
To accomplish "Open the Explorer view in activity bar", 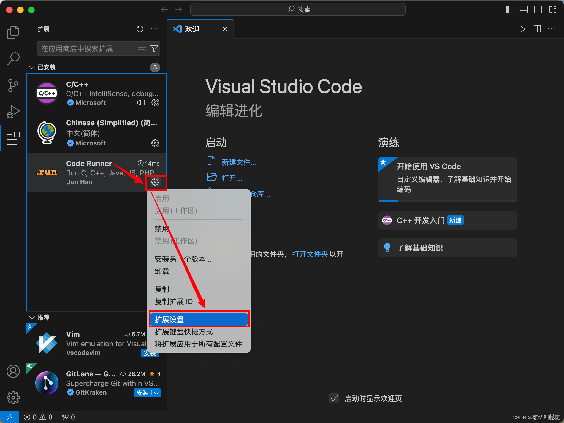I will 13,32.
